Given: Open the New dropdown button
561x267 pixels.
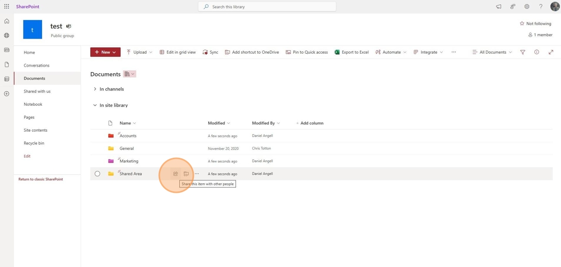Looking at the screenshot, I should 105,52.
